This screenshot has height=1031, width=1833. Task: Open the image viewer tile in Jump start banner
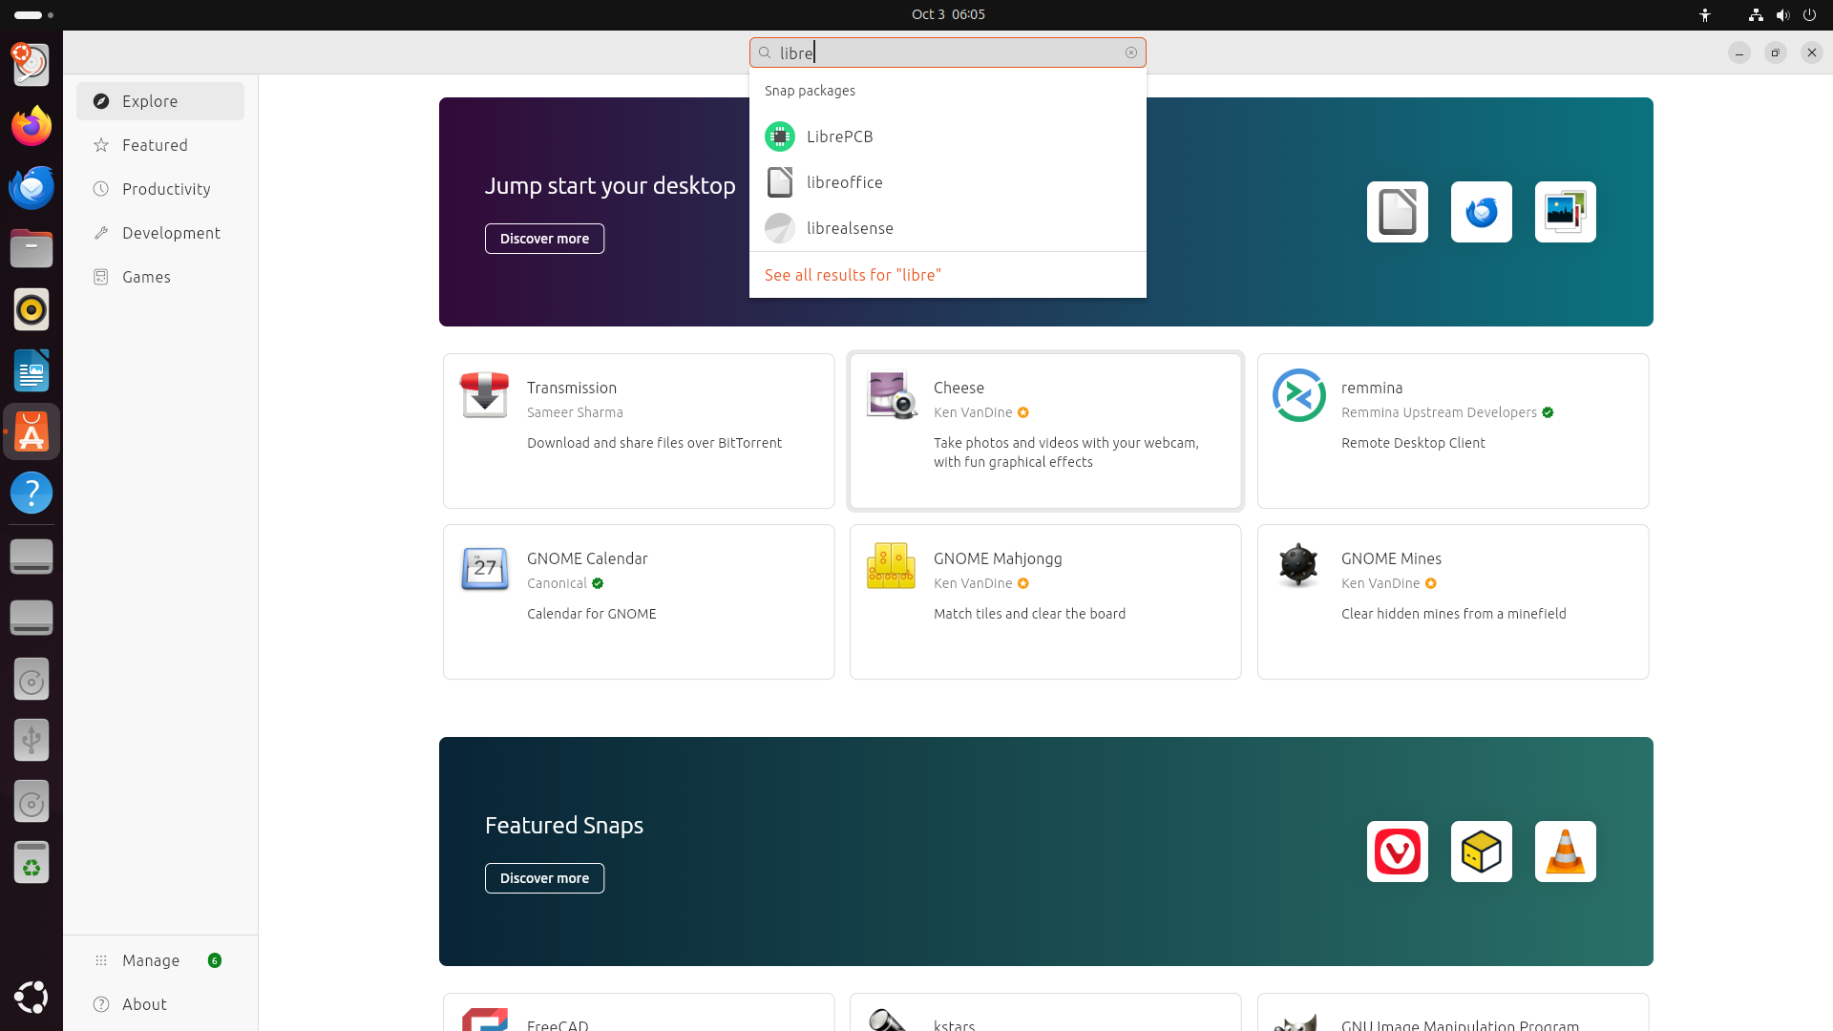pos(1566,212)
